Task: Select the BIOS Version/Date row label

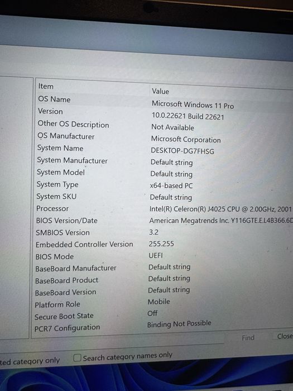Action: tap(66, 221)
